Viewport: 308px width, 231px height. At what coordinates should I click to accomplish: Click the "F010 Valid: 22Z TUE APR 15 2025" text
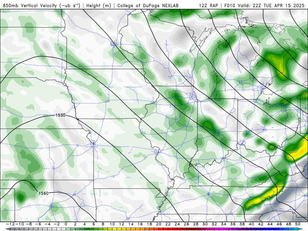(x=264, y=6)
